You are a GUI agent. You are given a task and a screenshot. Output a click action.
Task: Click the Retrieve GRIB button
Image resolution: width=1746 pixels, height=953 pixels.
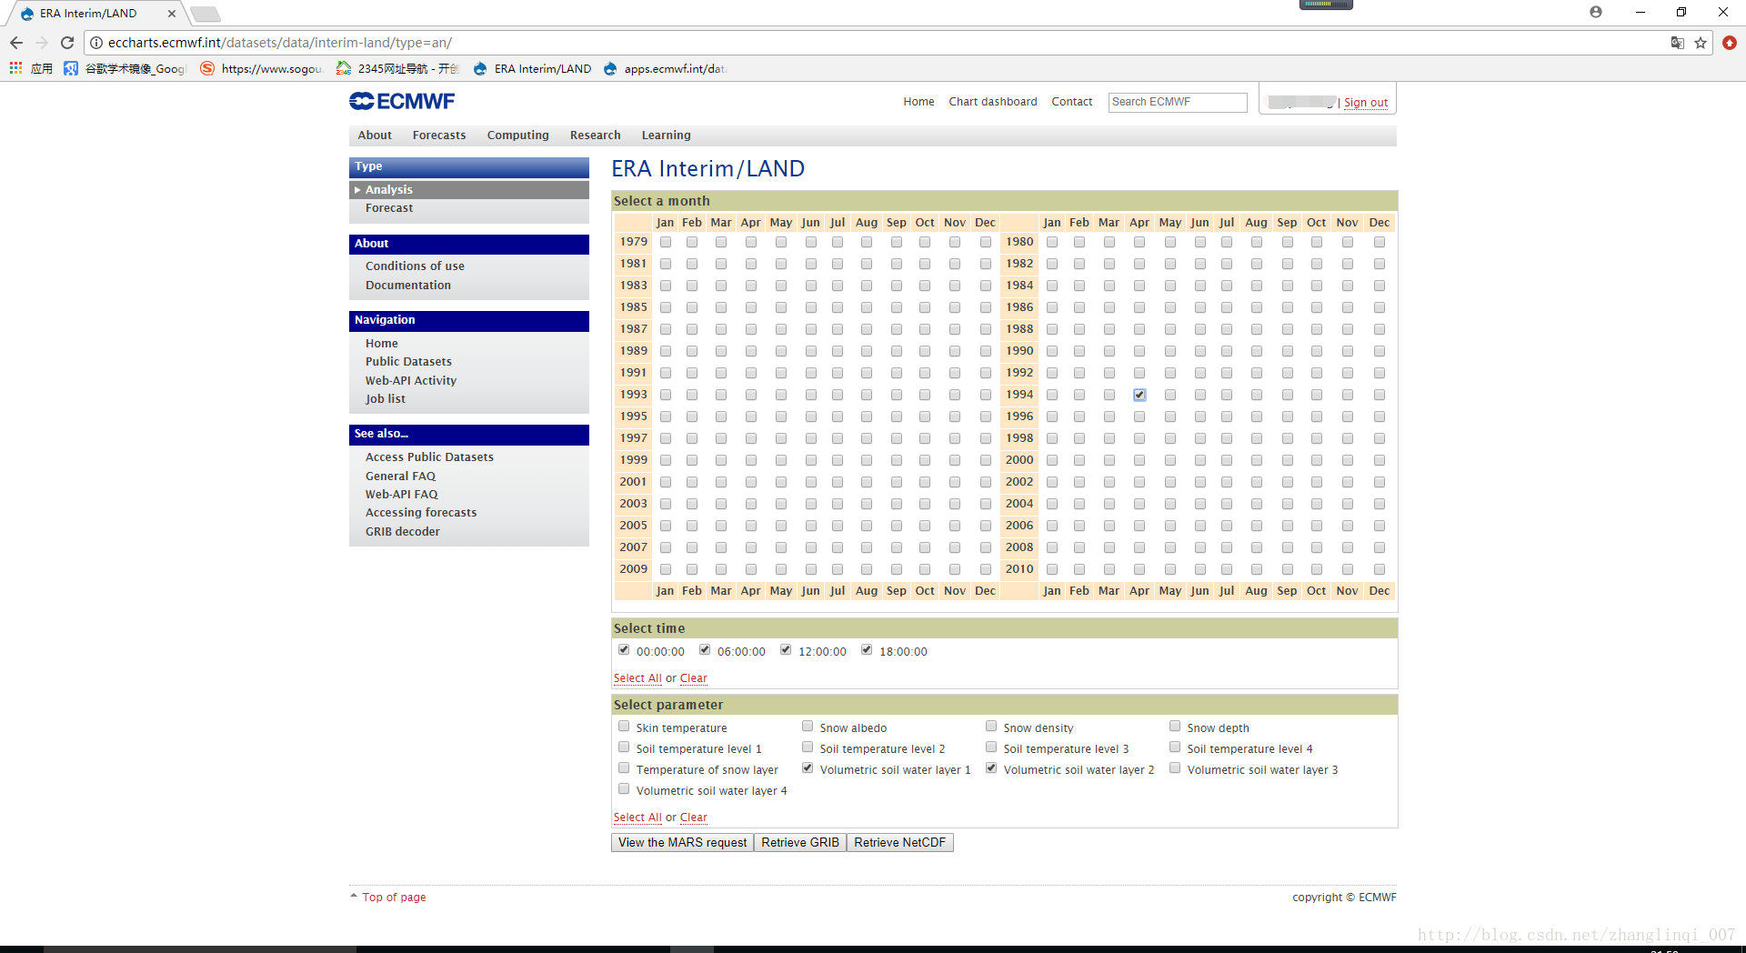pos(800,843)
